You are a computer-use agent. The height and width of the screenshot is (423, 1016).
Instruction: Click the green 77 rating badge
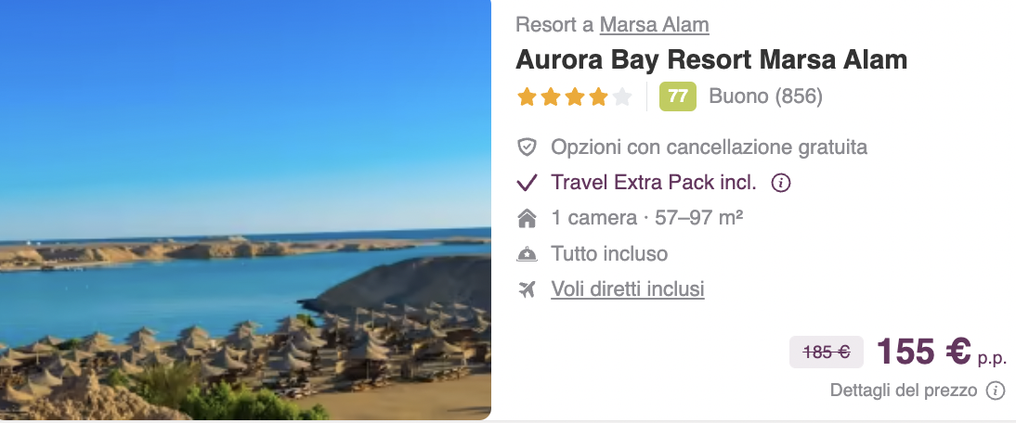tap(678, 96)
